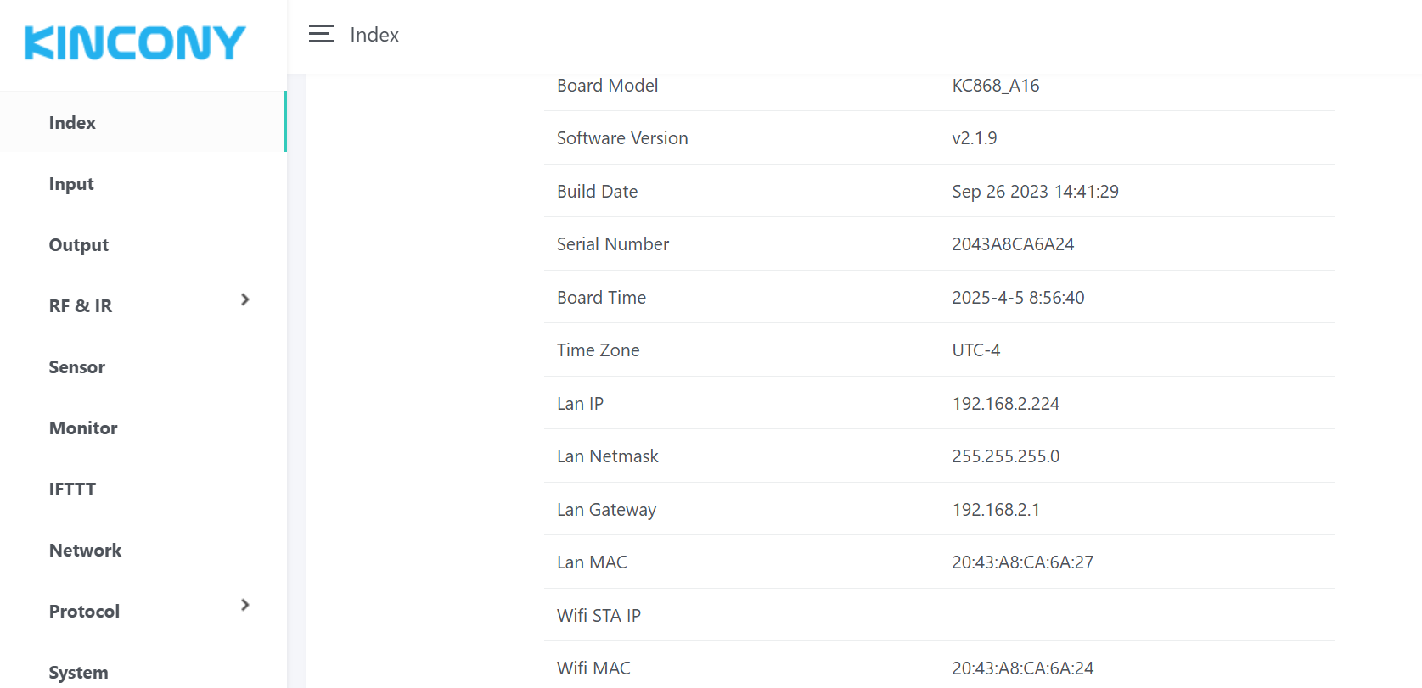Click the Lan IP address 192.168.2.224
This screenshot has height=688, width=1422.
pyautogui.click(x=1005, y=404)
